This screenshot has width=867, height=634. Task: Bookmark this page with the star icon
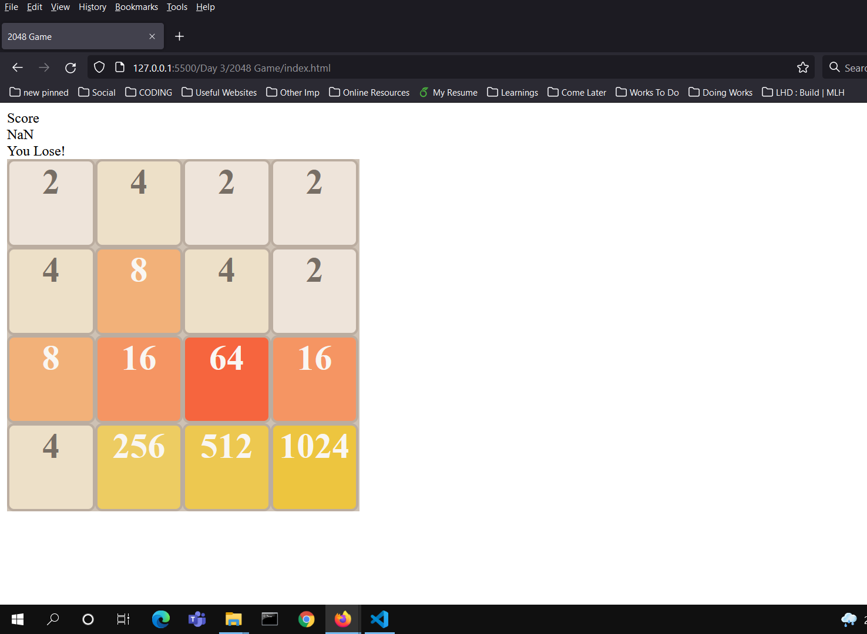[803, 67]
